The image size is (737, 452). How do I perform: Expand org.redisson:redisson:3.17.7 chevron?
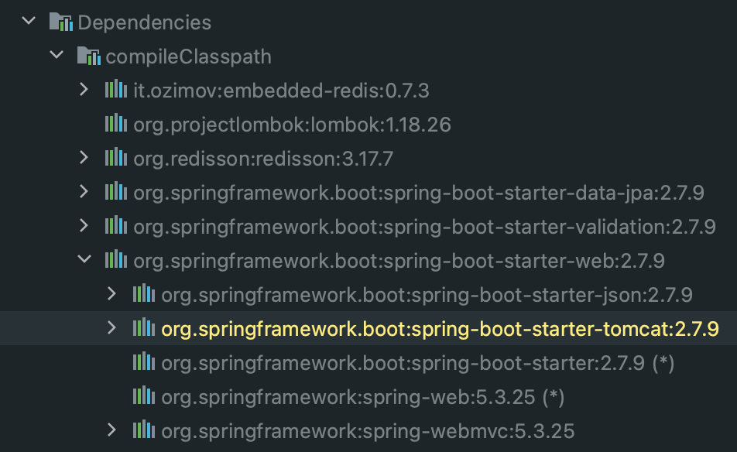[84, 157]
